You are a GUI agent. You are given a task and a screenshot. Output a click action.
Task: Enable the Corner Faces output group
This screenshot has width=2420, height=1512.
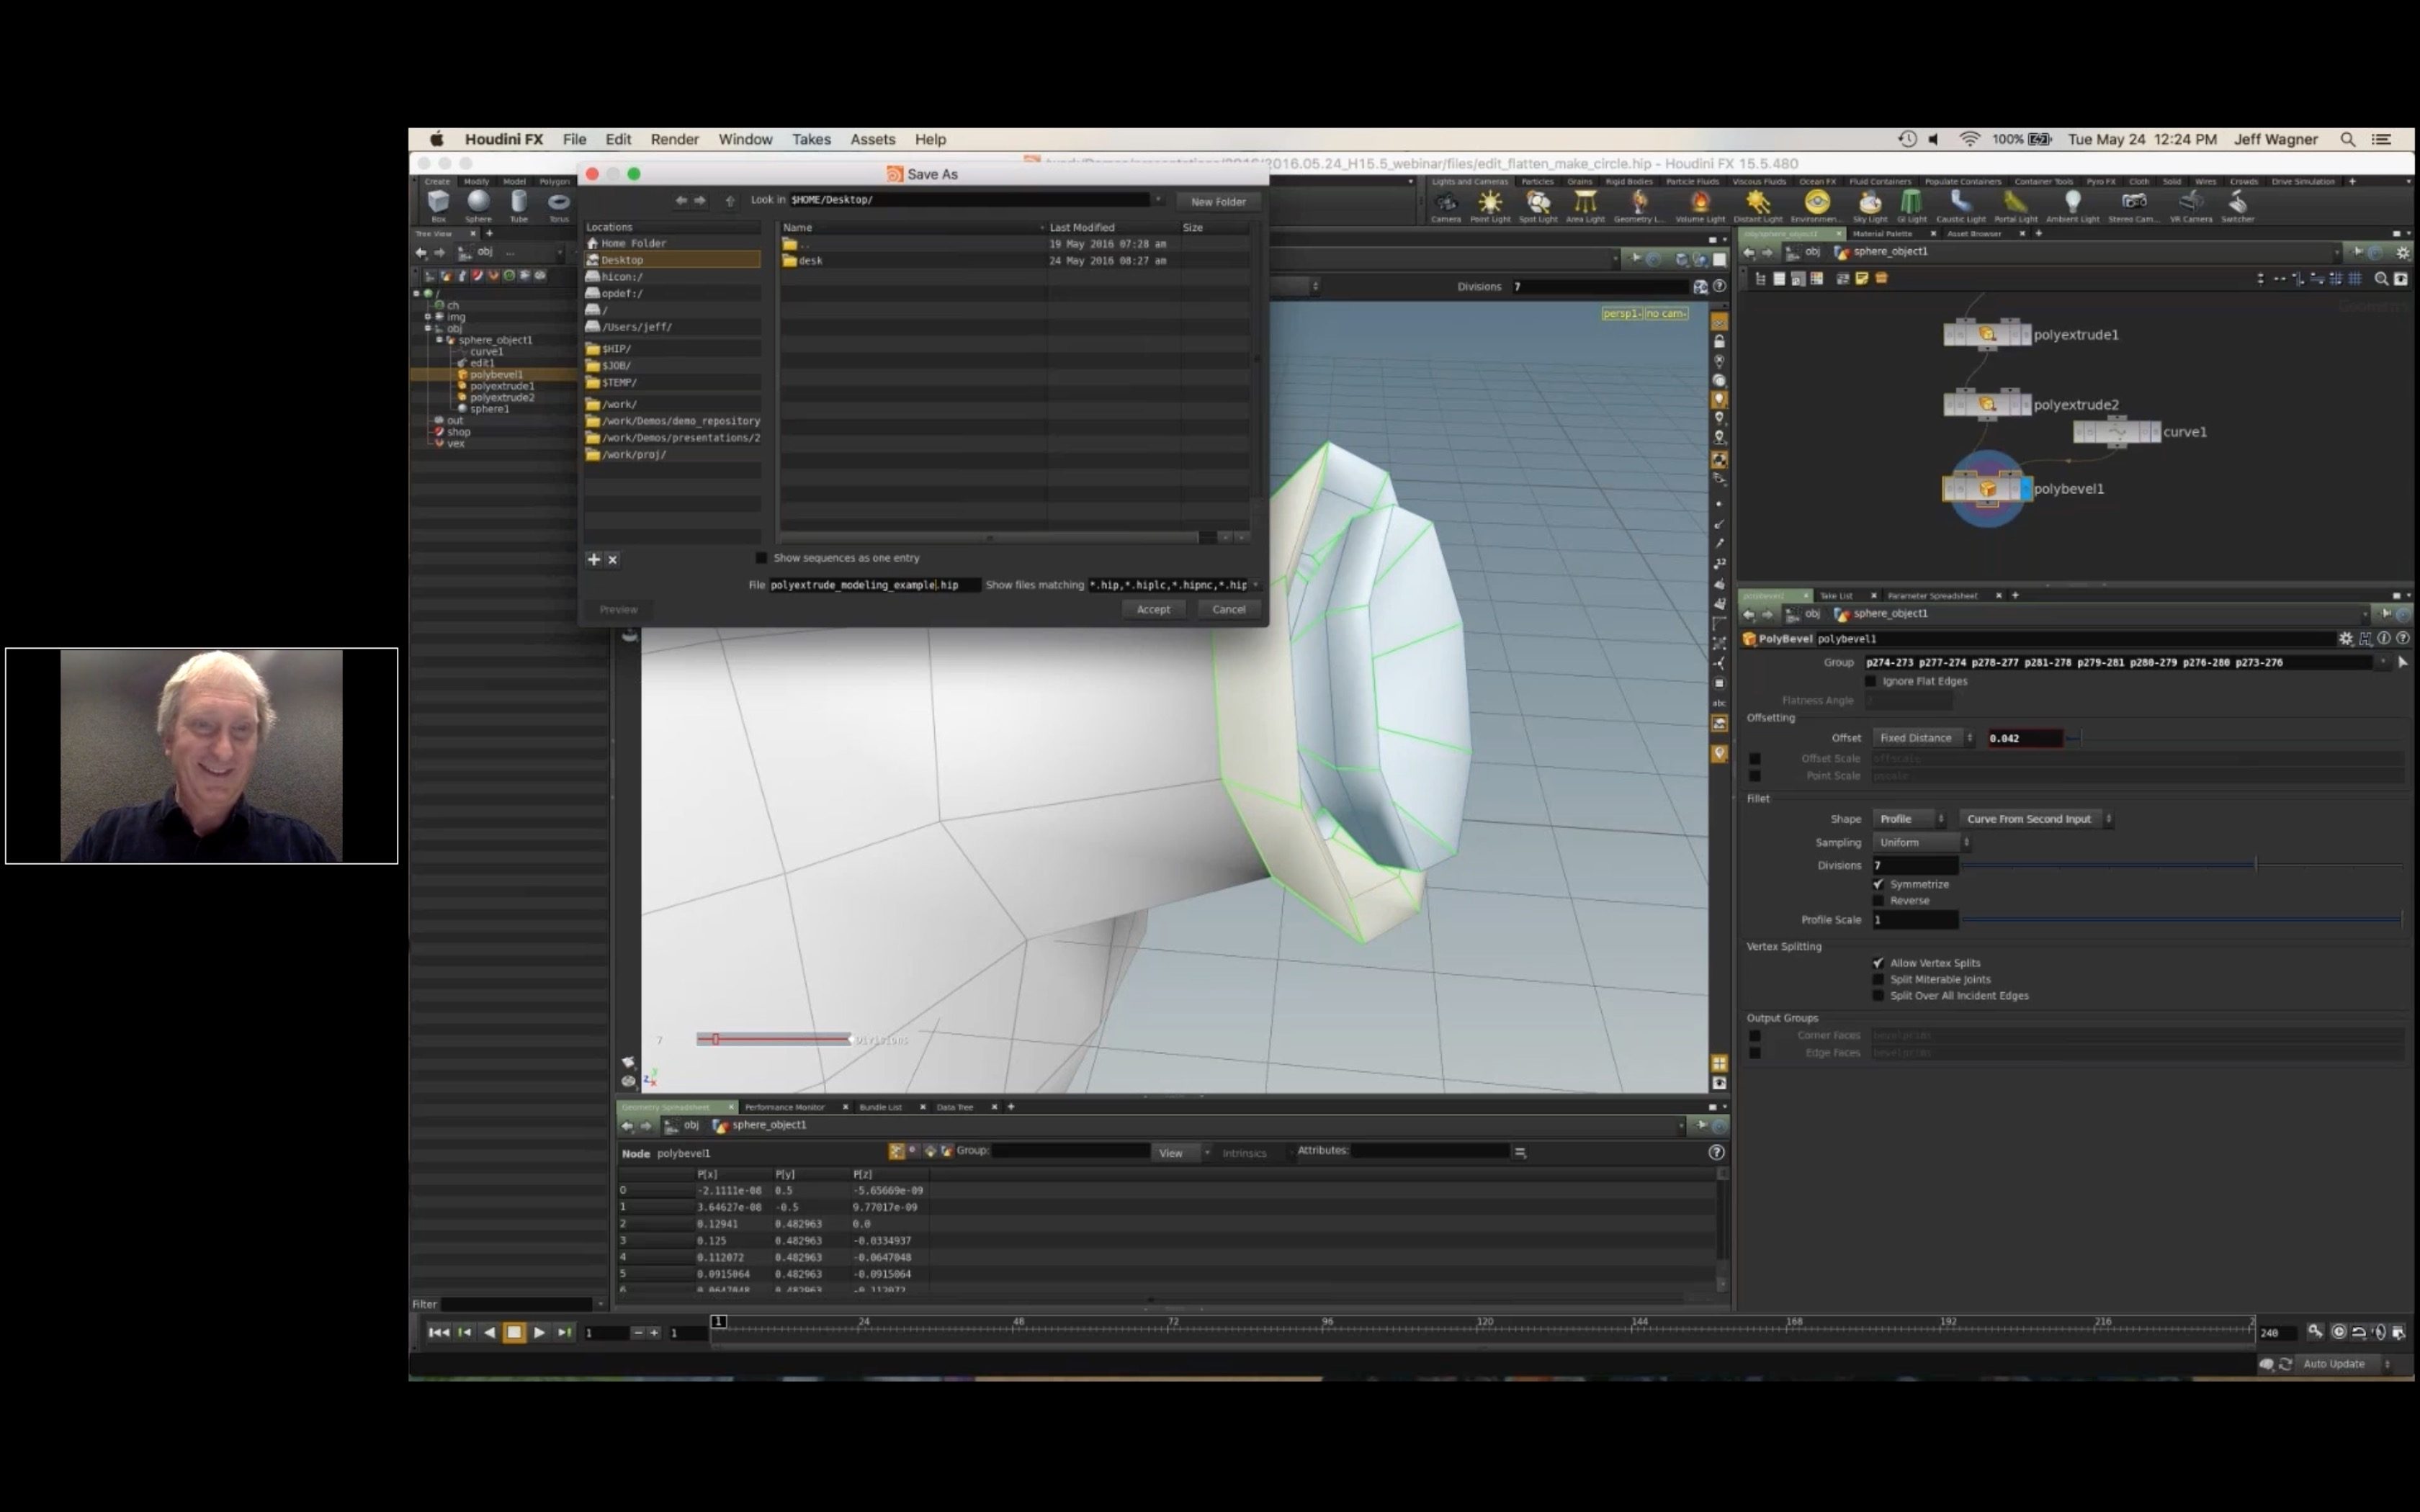[1755, 1036]
